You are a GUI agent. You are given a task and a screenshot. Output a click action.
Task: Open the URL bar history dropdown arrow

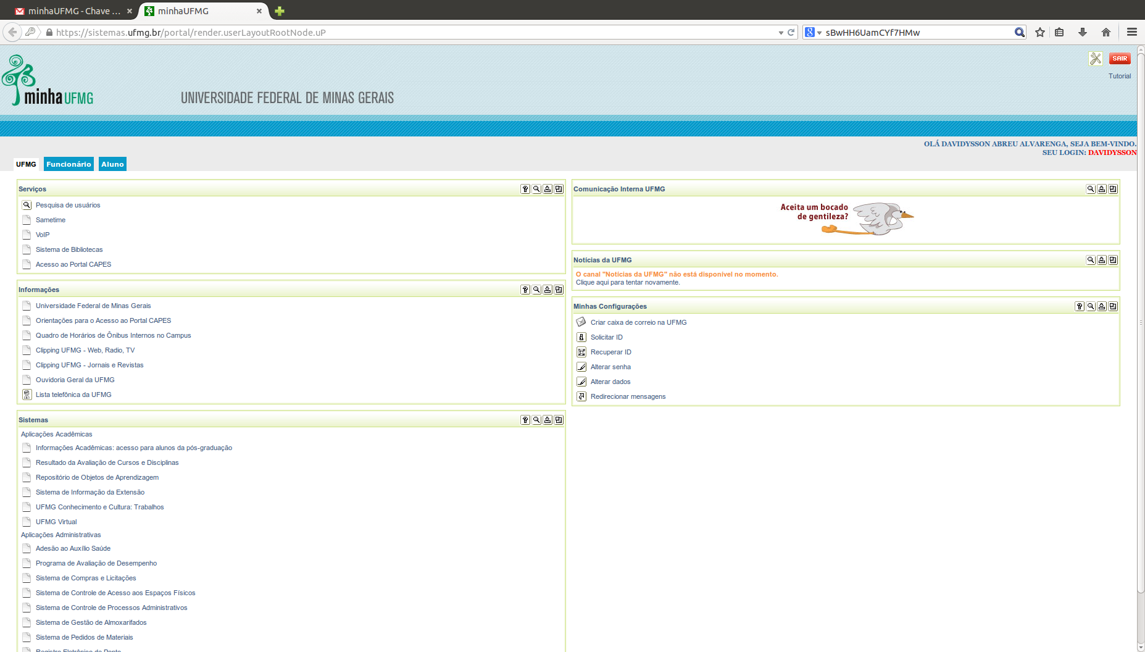(781, 33)
